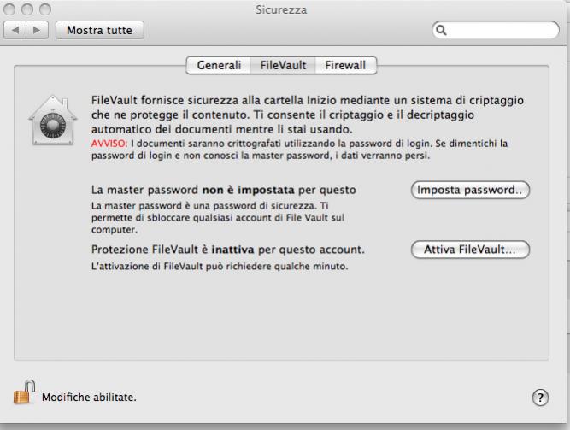570x430 pixels.
Task: Click the Mostra tutte button
Action: (x=100, y=30)
